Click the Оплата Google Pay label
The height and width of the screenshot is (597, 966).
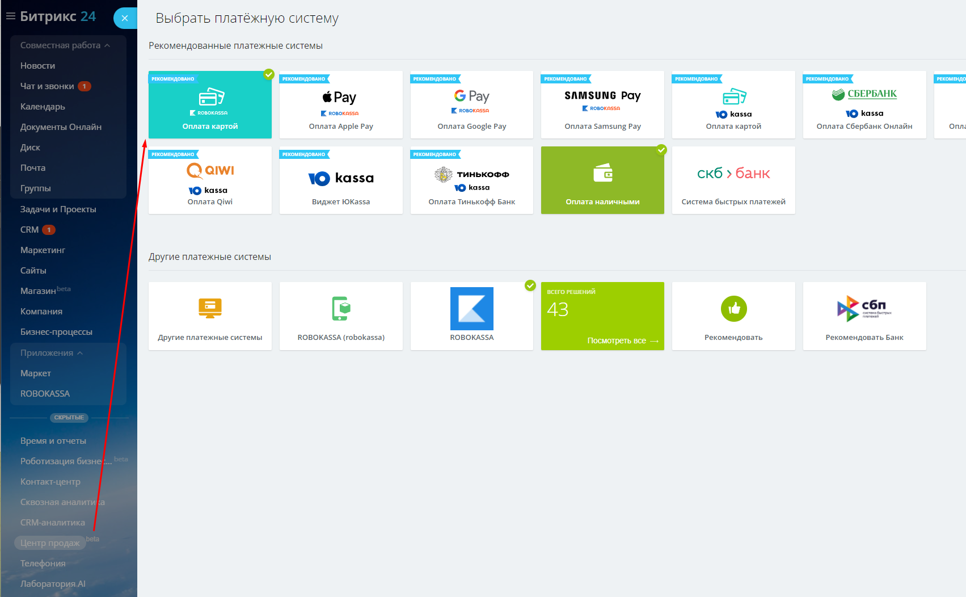[472, 127]
